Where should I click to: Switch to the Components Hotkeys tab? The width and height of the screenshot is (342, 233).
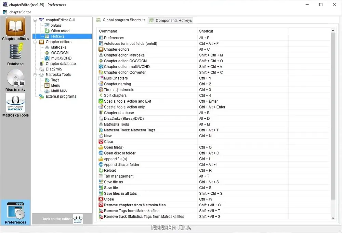pos(171,21)
